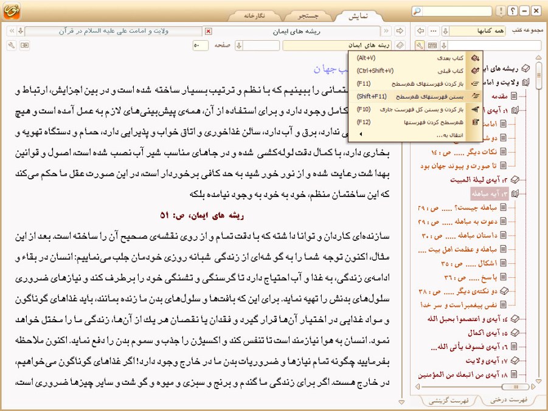Select tree item داستان مباهله ص: ۳۰
This screenshot has height=411, width=548.
tap(460, 235)
